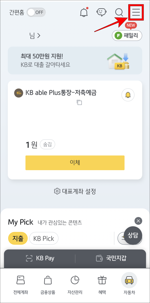Expand the profile name chevron
The width and height of the screenshot is (150, 303).
pyautogui.click(x=39, y=36)
